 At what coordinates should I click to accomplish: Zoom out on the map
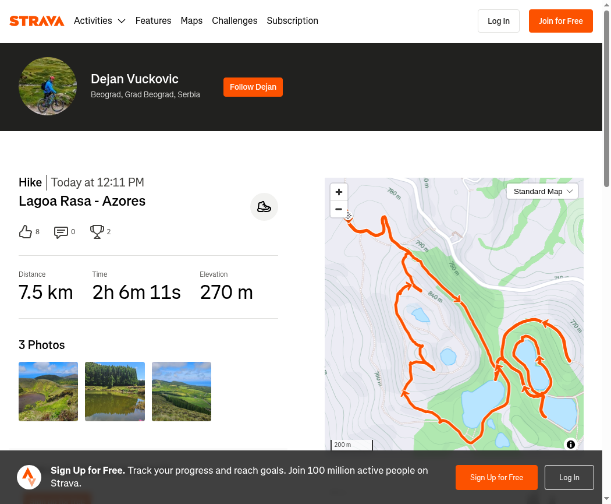(x=339, y=209)
